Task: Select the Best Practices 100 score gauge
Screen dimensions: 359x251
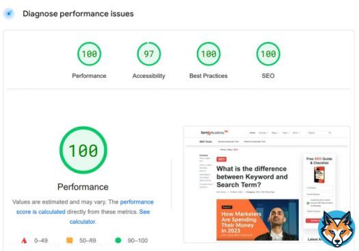Action: [x=209, y=54]
